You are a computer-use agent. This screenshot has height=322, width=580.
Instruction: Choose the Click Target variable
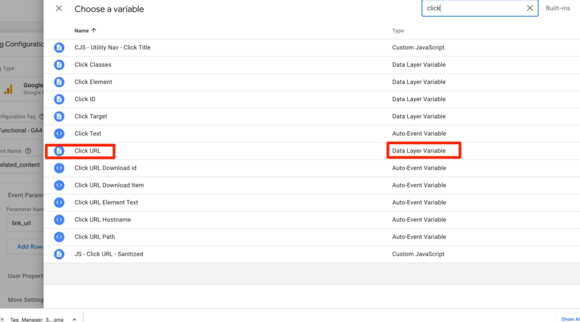pos(91,117)
